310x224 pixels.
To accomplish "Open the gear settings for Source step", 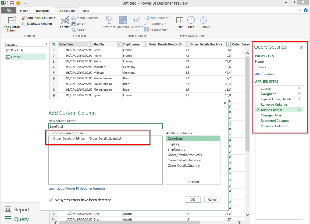I will coord(299,88).
